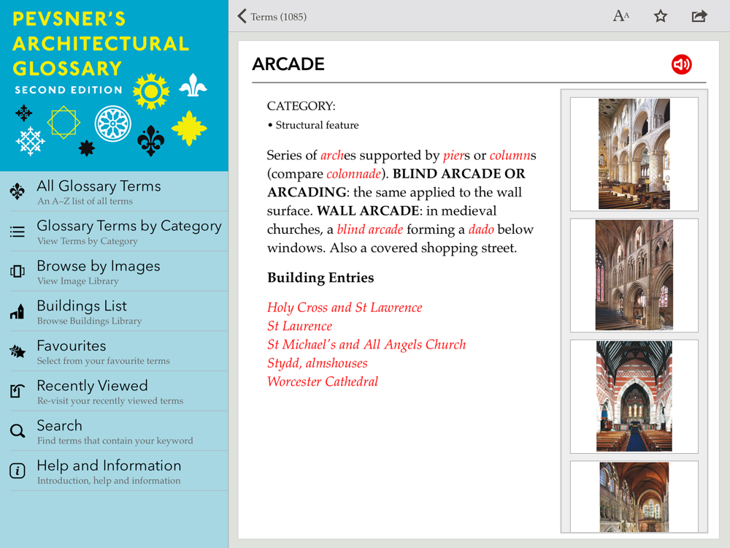Image resolution: width=730 pixels, height=548 pixels.
Task: Open Worcester Cathedral entry
Action: coord(322,381)
